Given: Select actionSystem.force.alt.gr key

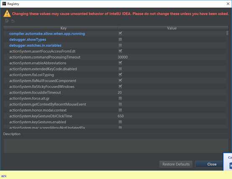Looking at the screenshot, I should pos(29,98).
